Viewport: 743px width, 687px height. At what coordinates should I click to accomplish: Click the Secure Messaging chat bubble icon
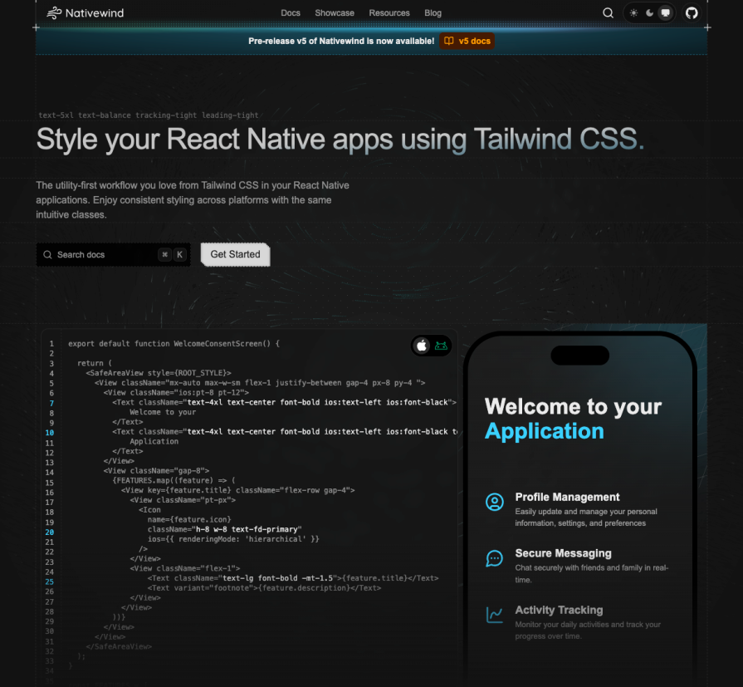pyautogui.click(x=495, y=558)
